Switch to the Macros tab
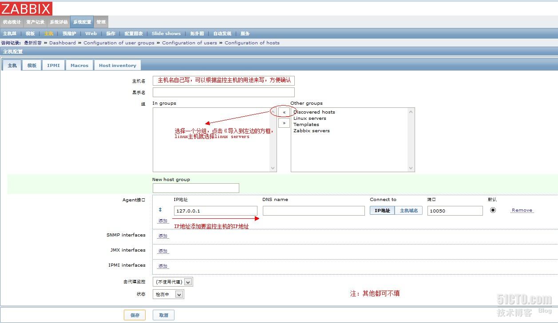This screenshot has width=558, height=323. (x=79, y=65)
